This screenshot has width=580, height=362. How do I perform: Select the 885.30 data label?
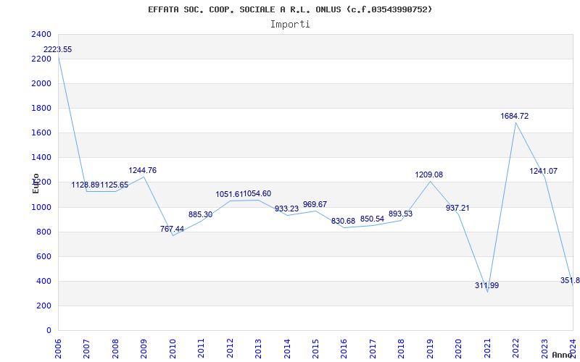(201, 214)
